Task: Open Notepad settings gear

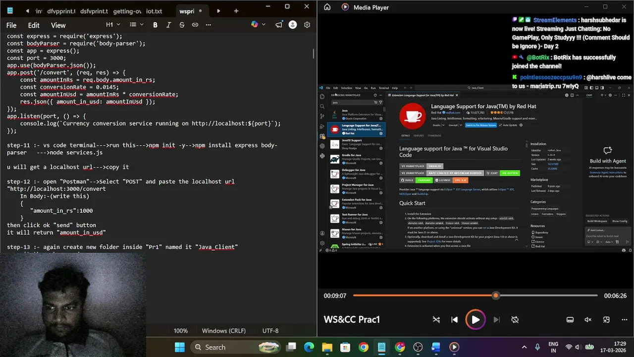Action: click(x=307, y=25)
